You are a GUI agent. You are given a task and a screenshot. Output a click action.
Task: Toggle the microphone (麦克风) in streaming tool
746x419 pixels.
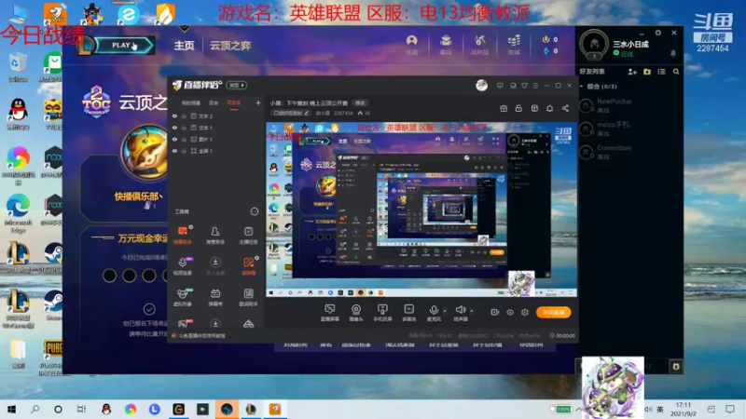tap(434, 313)
